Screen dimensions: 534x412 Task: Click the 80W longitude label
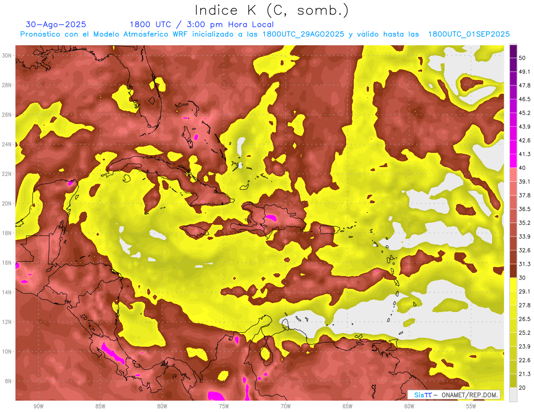click(162, 406)
